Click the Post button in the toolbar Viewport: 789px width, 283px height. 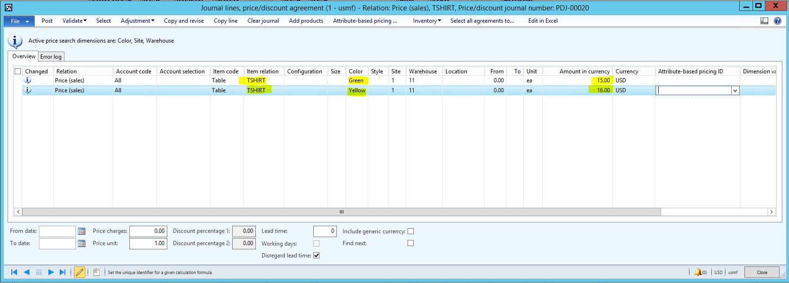(47, 21)
